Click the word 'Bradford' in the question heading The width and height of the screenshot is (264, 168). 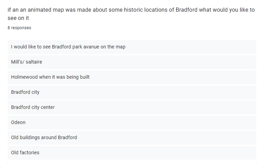tap(186, 10)
